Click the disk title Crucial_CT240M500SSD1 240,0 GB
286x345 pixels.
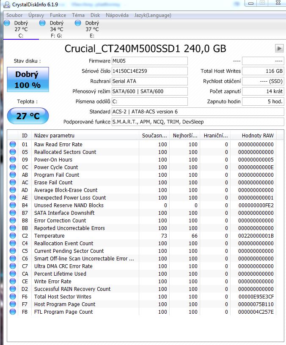point(145,49)
